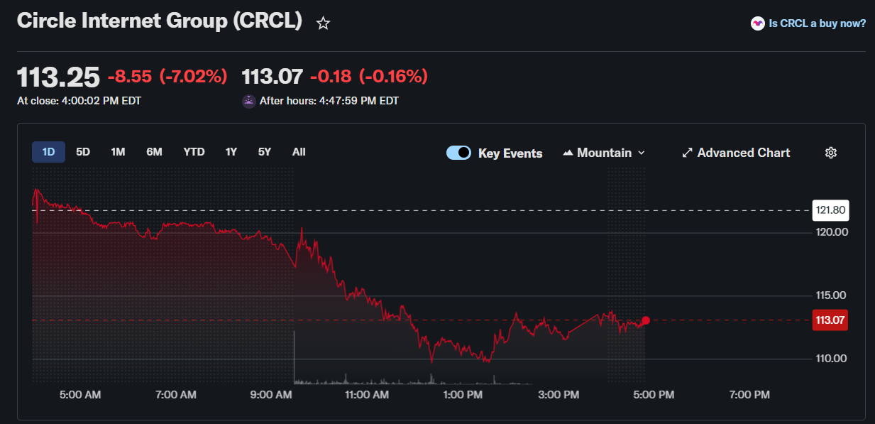
Task: Click the 5:00 PM x-axis label
Action: (654, 395)
